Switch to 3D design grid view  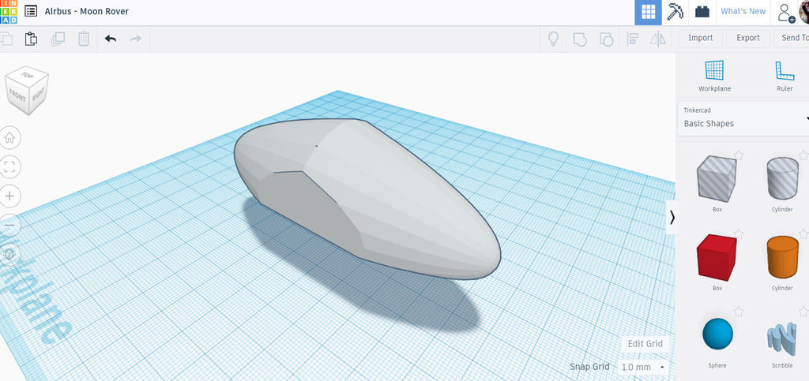[x=648, y=12]
